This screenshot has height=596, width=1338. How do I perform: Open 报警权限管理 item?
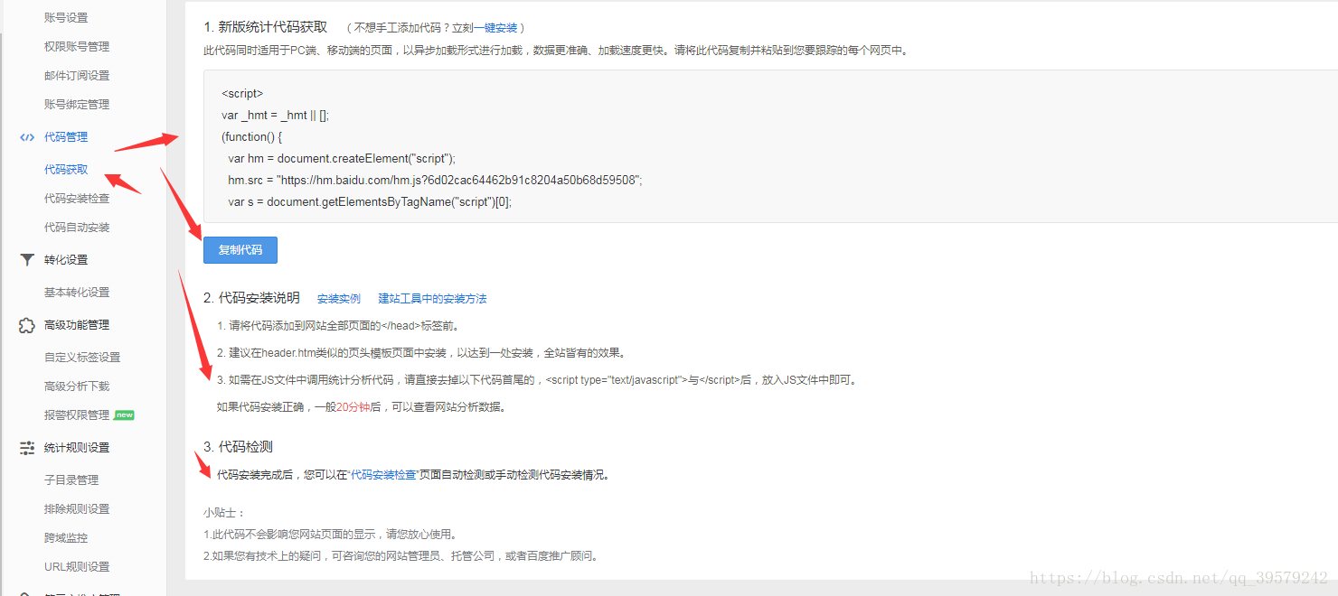point(77,415)
